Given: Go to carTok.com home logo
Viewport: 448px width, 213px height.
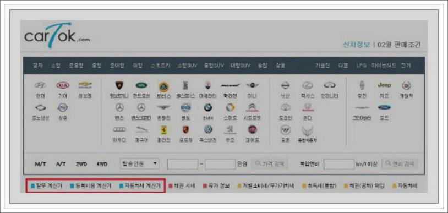Looking at the screenshot, I should click(x=57, y=36).
